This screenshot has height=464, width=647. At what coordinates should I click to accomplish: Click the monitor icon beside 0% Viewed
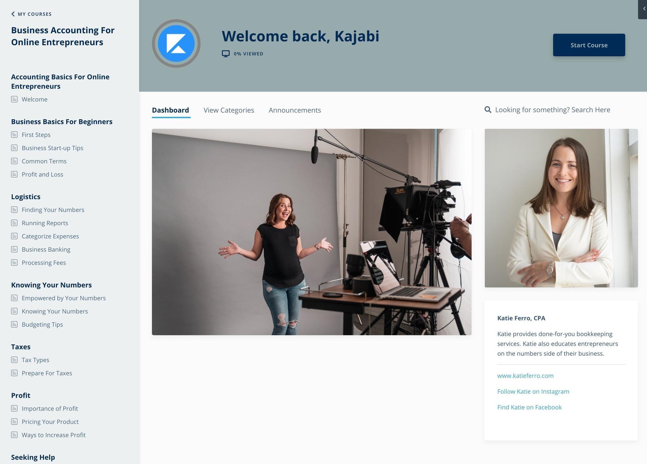pos(226,54)
